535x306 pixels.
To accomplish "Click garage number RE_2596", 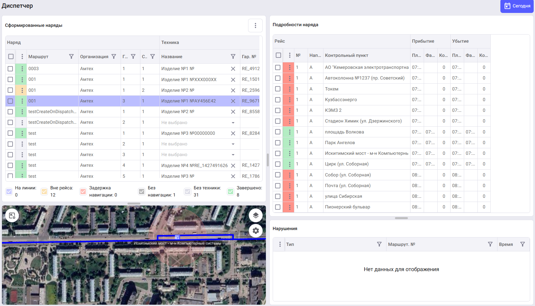I will (x=251, y=90).
